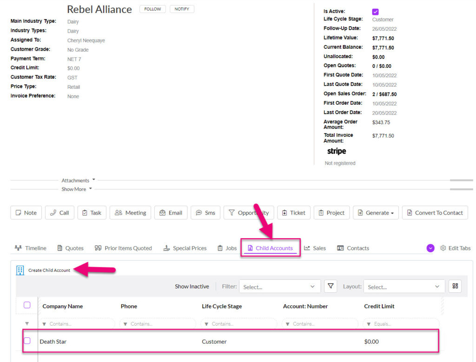Viewport: 476px width, 362px height.
Task: Click the Phone contains filter field
Action: tap(158, 324)
